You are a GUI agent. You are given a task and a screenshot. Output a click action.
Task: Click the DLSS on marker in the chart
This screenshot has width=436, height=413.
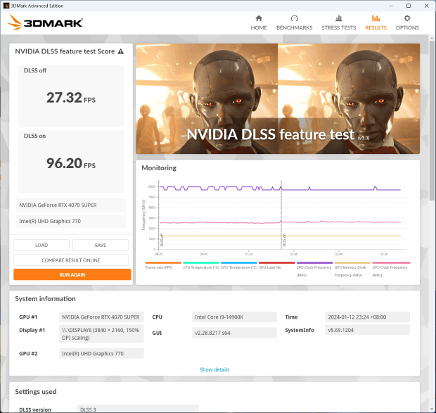click(284, 240)
